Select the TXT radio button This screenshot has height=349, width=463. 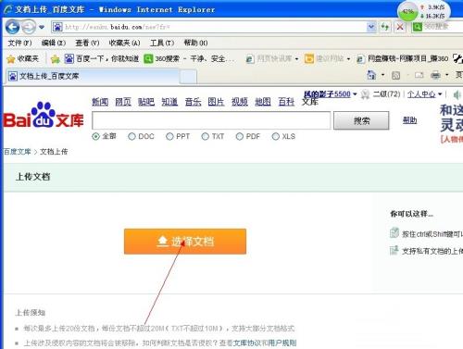coord(205,136)
